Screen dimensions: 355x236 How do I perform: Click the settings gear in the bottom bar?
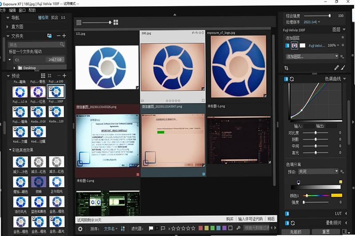[x=80, y=229]
